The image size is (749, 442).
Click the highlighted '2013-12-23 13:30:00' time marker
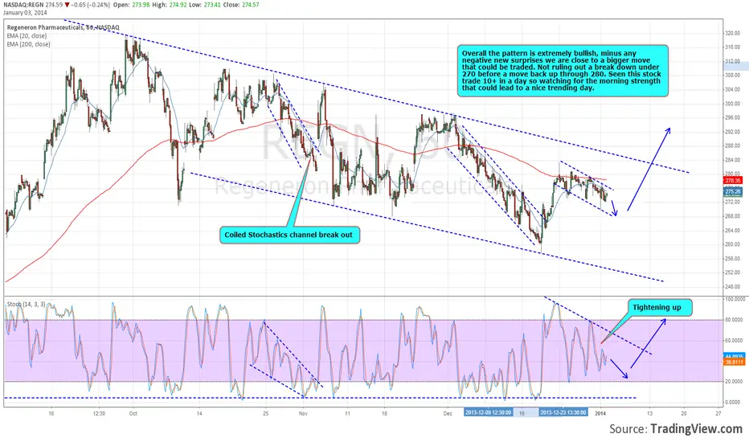pos(563,412)
